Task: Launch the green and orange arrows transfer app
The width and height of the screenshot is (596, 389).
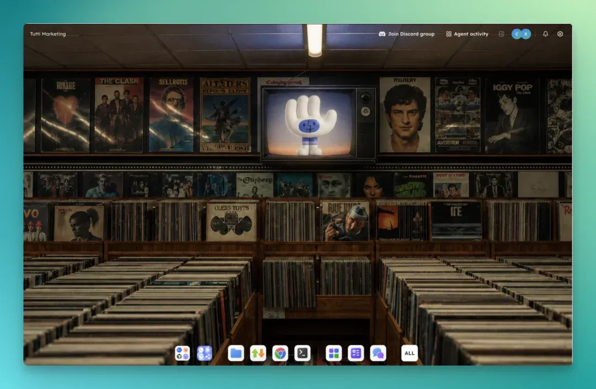Action: point(258,353)
